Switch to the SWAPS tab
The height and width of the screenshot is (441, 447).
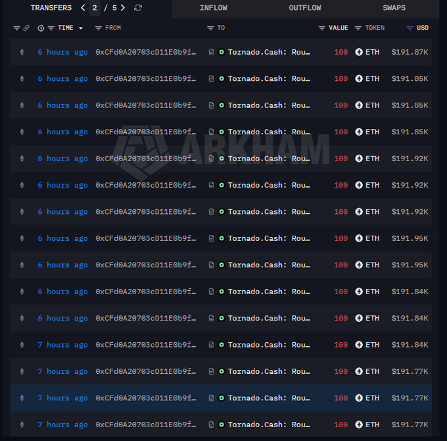point(394,8)
